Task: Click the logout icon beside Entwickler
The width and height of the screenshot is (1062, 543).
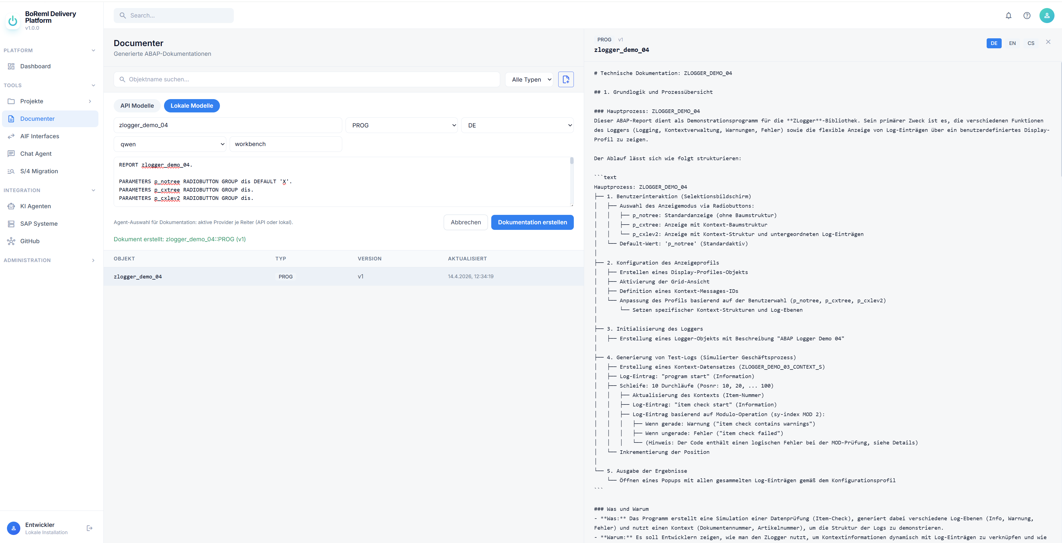Action: click(90, 528)
